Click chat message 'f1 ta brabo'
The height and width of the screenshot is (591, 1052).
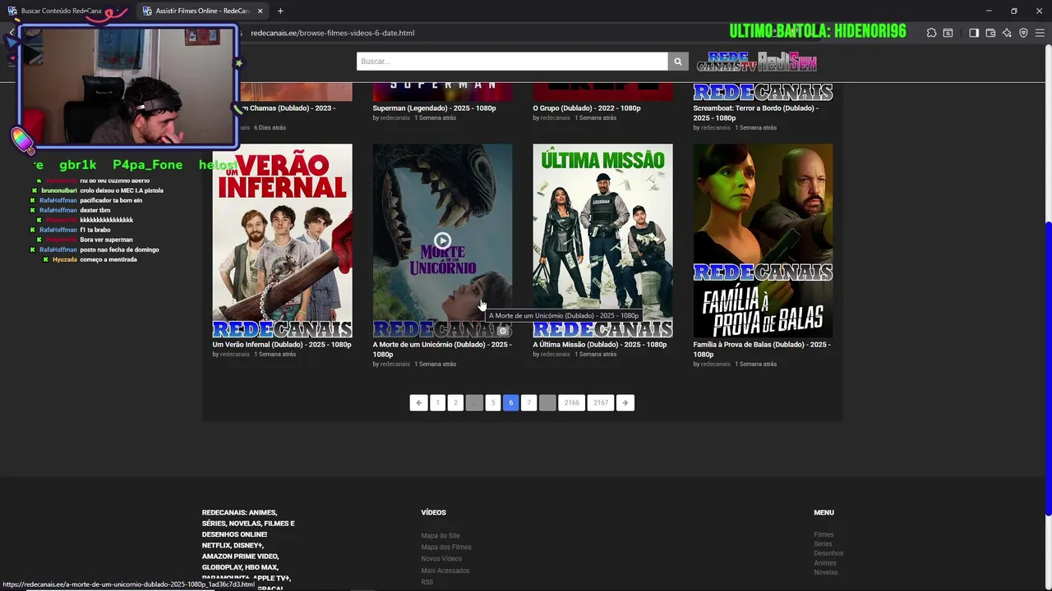point(95,230)
